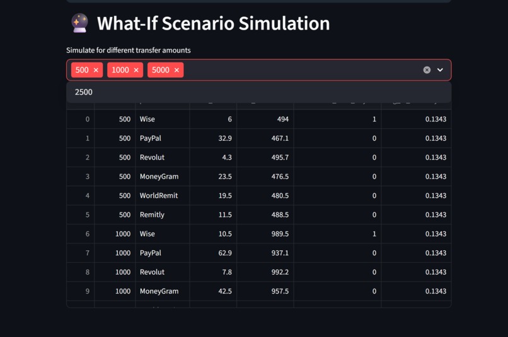Image resolution: width=508 pixels, height=337 pixels.
Task: Click the fee value 62.9
Action: (225, 253)
